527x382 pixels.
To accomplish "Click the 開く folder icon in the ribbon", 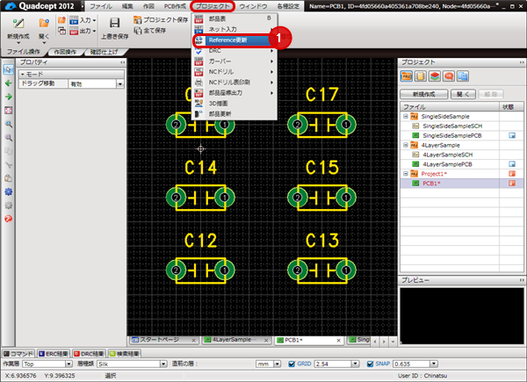I will (44, 23).
